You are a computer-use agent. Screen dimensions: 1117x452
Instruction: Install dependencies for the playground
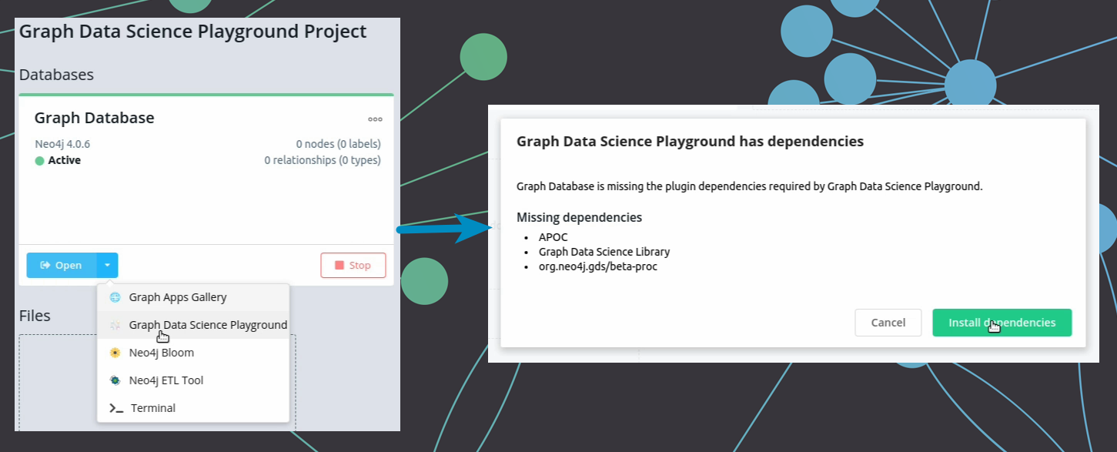coord(1002,323)
